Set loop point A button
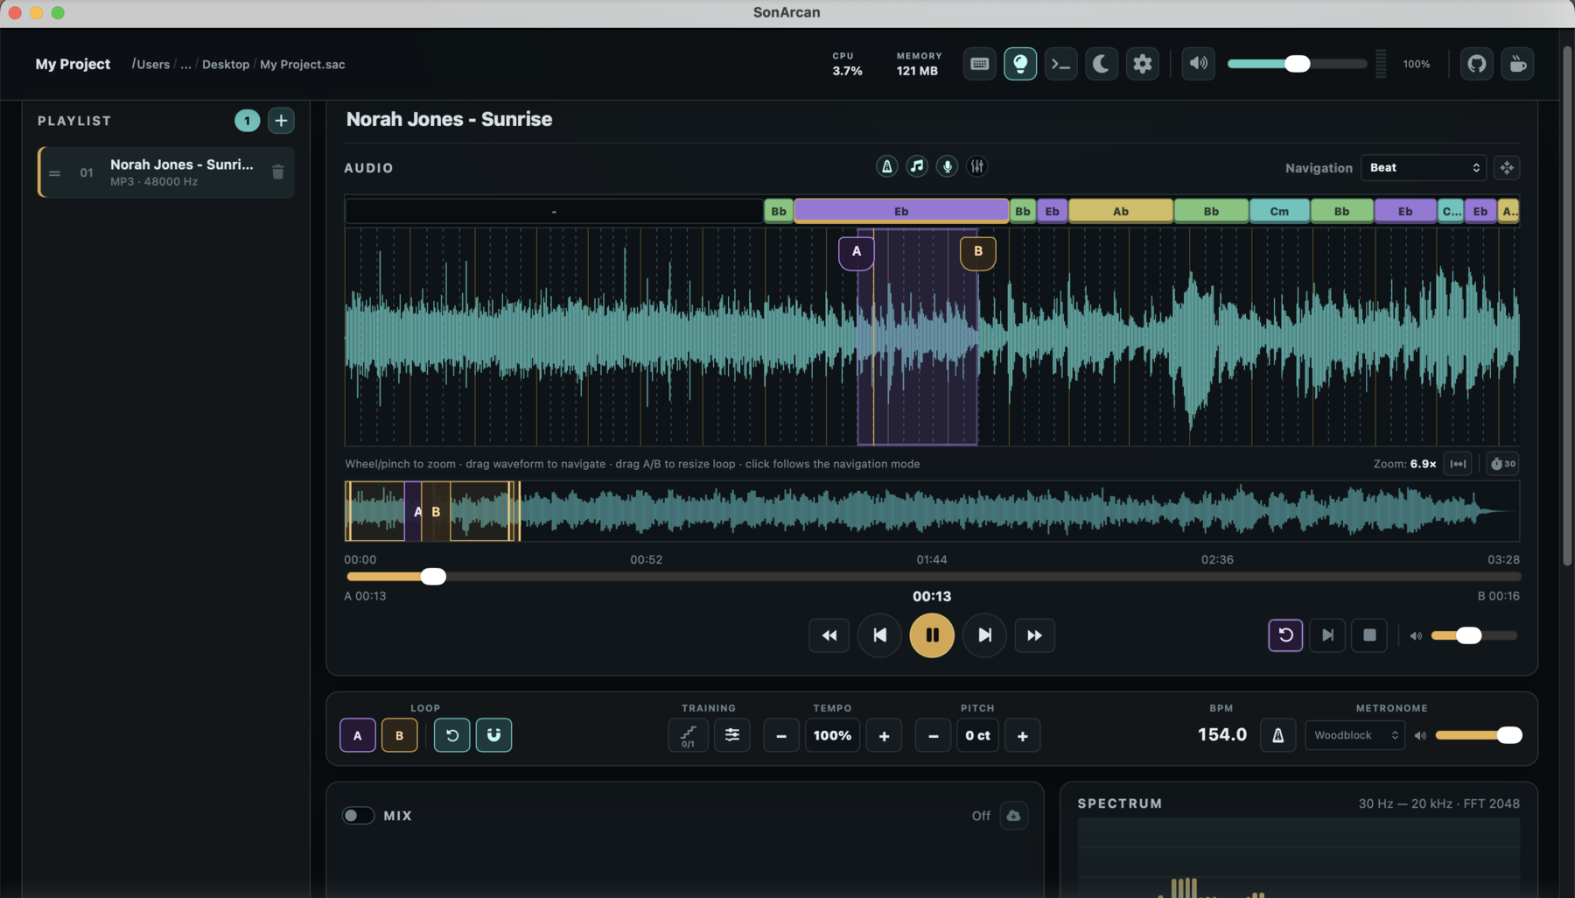This screenshot has height=898, width=1575. 358,735
